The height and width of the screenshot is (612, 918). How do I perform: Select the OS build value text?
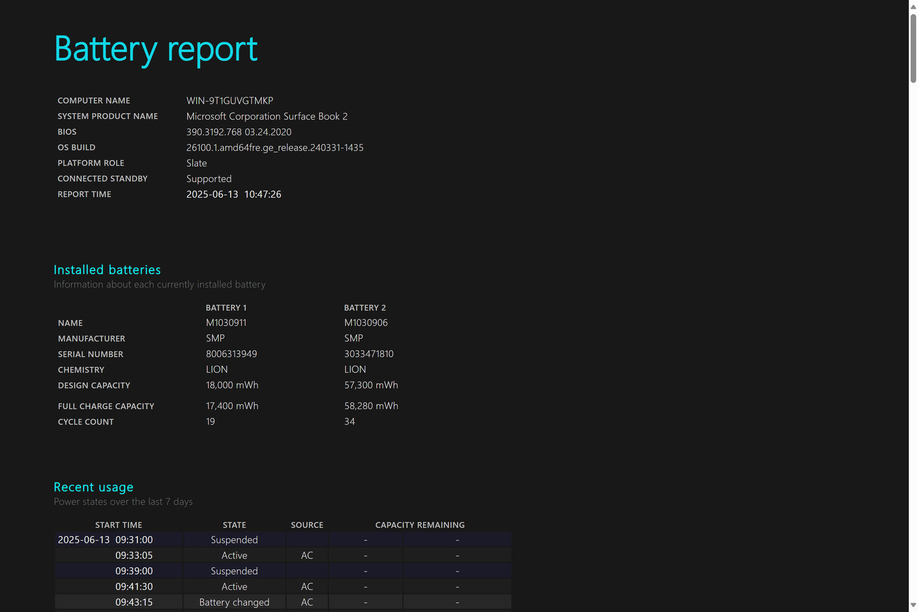click(275, 147)
